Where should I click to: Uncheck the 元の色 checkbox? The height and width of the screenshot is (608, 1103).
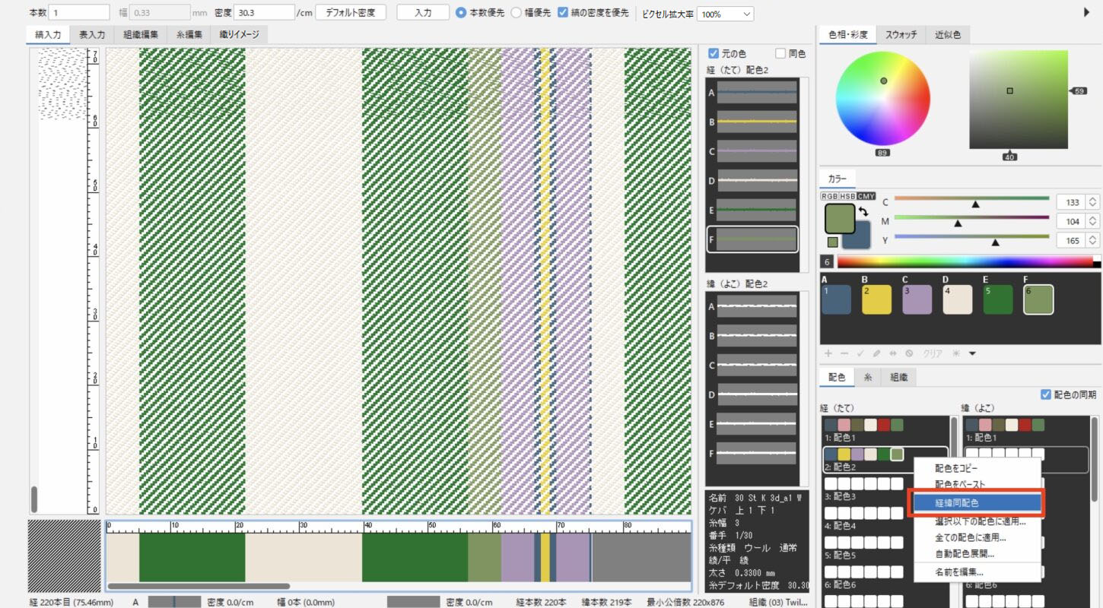(714, 53)
